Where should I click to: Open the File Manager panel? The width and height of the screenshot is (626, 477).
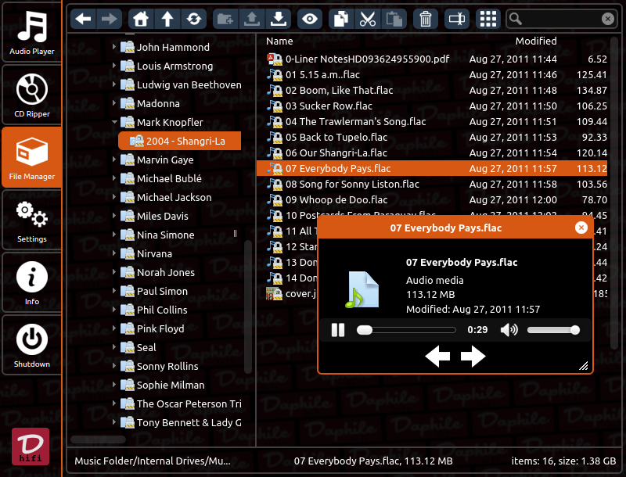pyautogui.click(x=31, y=157)
